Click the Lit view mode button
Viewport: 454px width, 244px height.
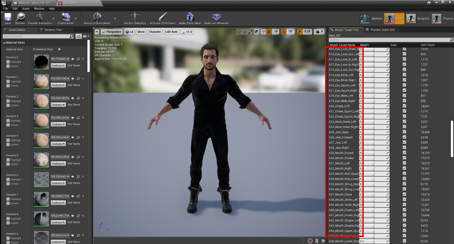pyautogui.click(x=129, y=32)
